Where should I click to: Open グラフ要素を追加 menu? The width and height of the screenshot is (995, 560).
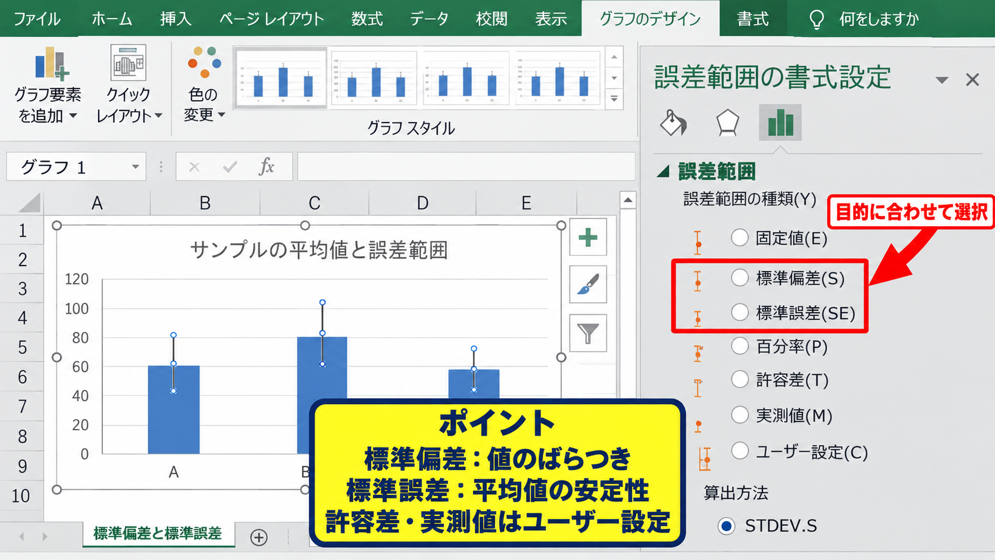[x=48, y=84]
